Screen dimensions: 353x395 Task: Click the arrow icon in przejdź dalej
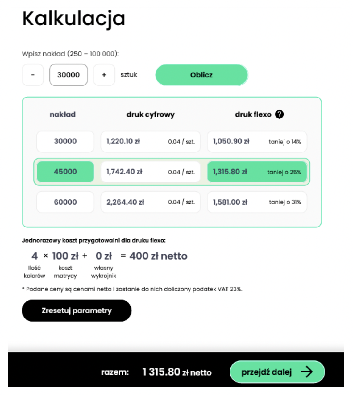307,372
